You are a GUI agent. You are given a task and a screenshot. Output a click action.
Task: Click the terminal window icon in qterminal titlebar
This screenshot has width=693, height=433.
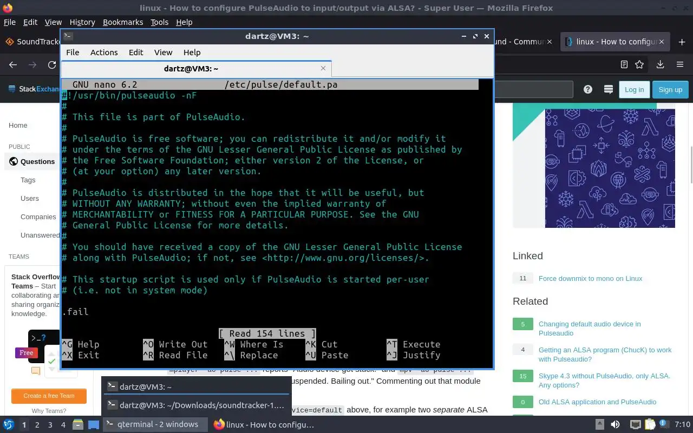68,36
